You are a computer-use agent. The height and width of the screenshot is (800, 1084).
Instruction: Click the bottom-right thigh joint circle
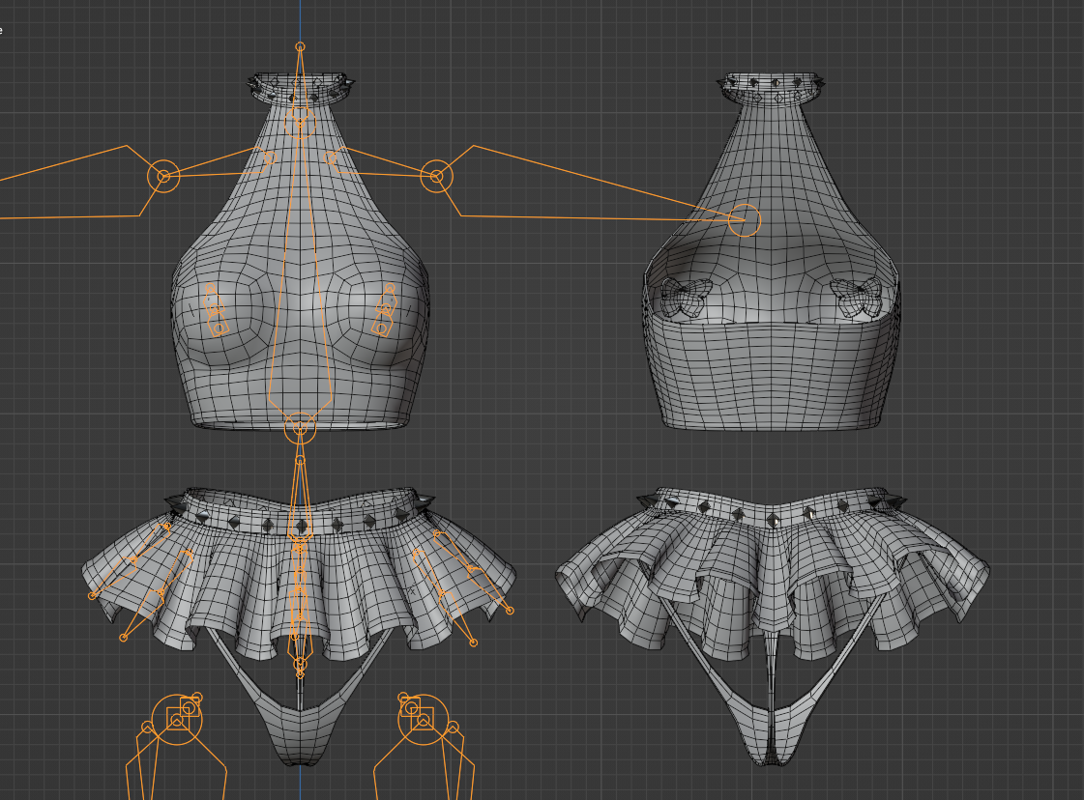click(x=423, y=720)
